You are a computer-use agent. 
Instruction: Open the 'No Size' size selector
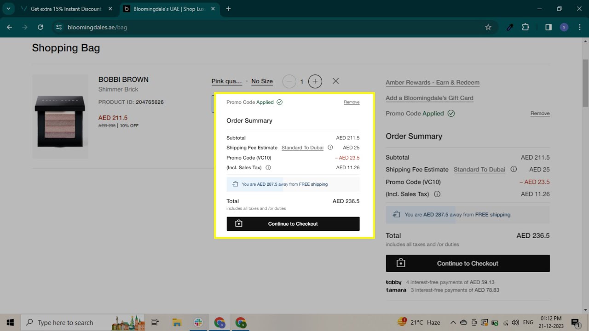coord(262,81)
